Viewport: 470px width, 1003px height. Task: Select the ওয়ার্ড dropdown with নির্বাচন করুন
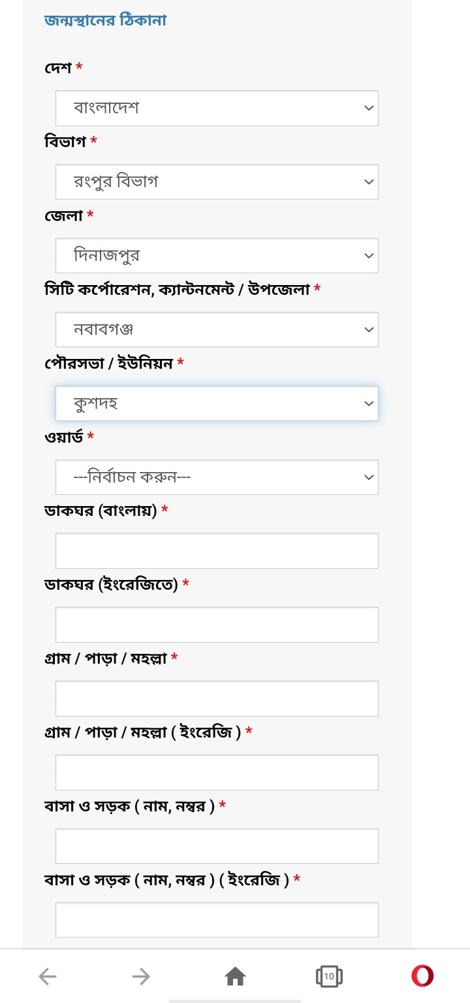(x=217, y=477)
